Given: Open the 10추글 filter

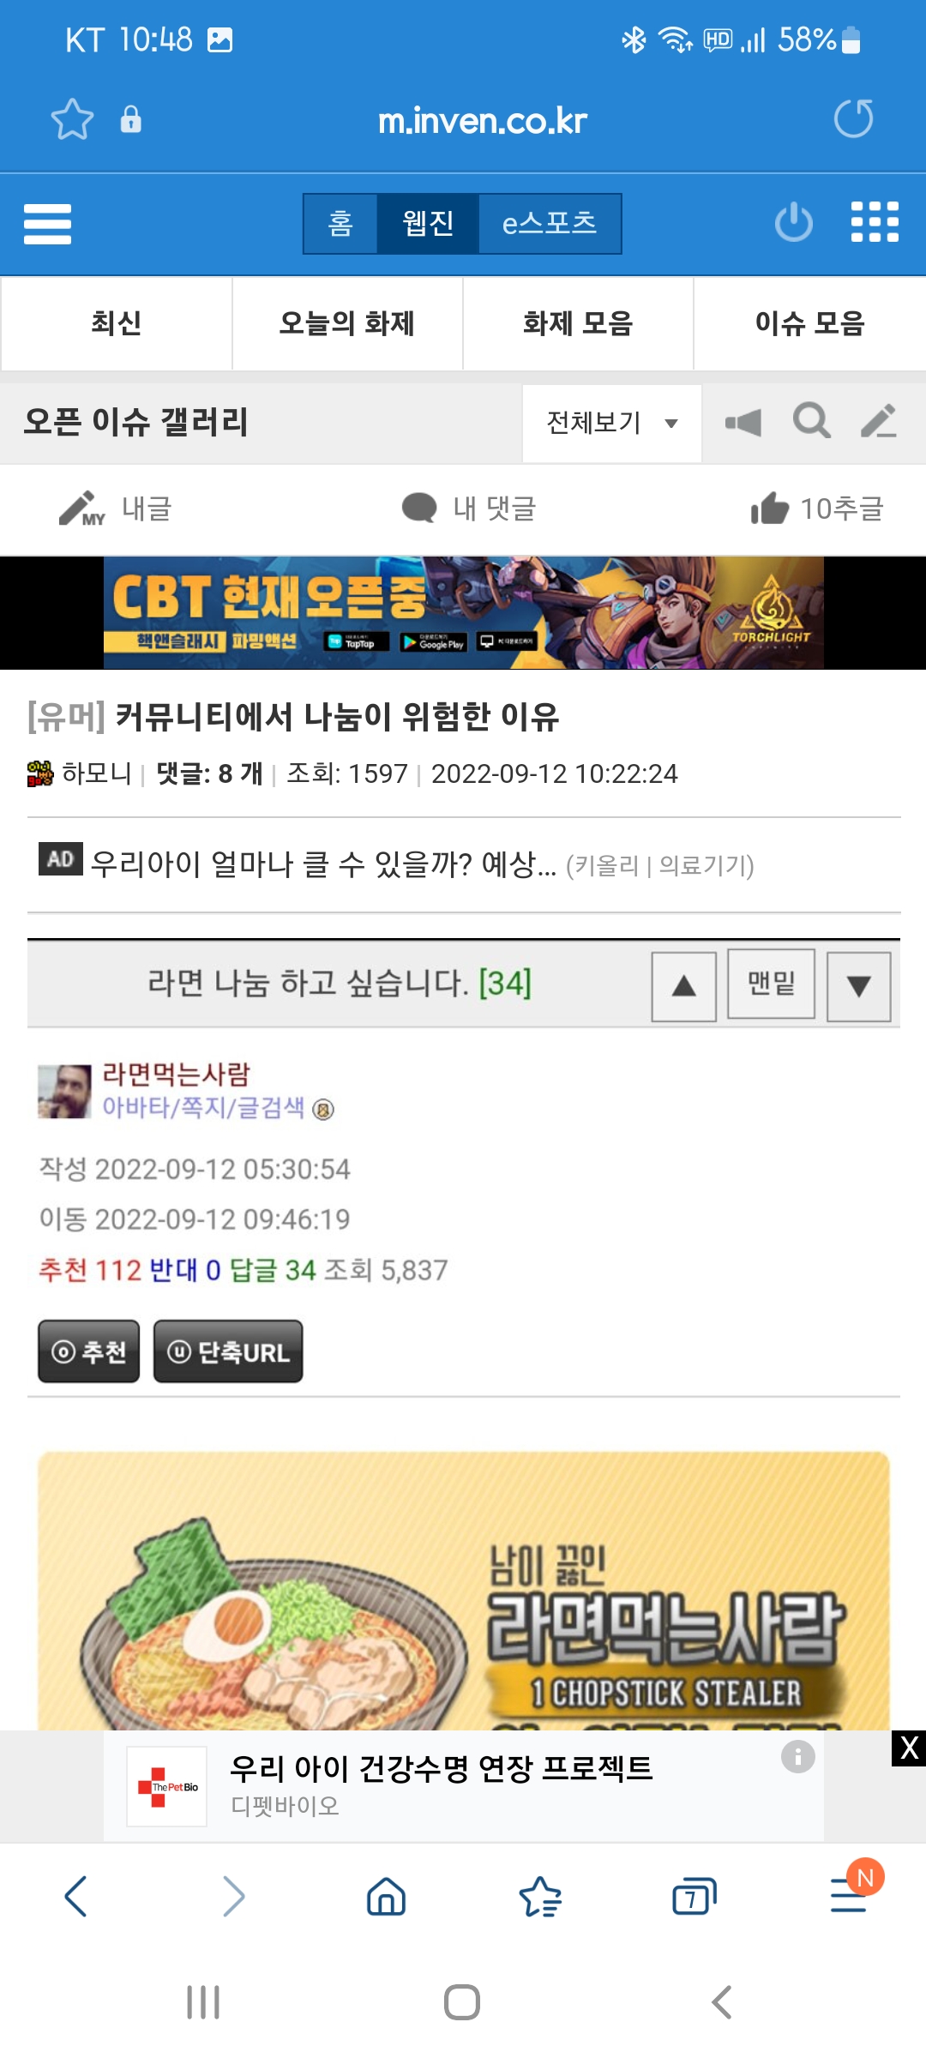Looking at the screenshot, I should coord(817,509).
